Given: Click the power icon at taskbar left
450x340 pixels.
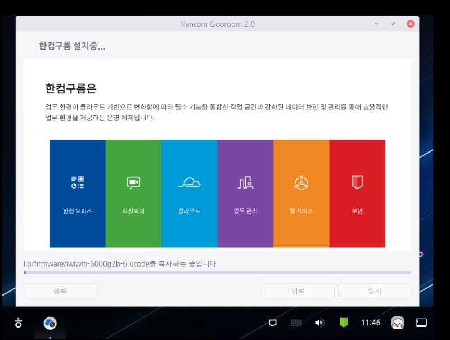Looking at the screenshot, I should pos(19,323).
